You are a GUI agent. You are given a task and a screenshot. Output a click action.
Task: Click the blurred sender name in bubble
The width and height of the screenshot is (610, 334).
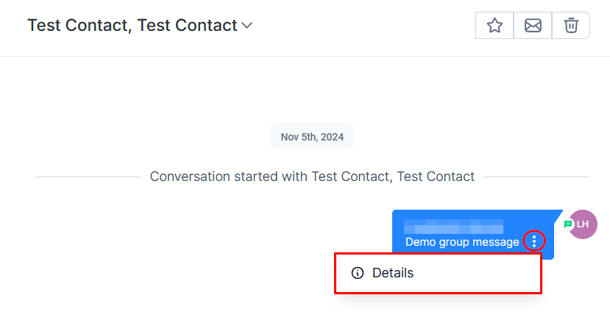coord(453,225)
